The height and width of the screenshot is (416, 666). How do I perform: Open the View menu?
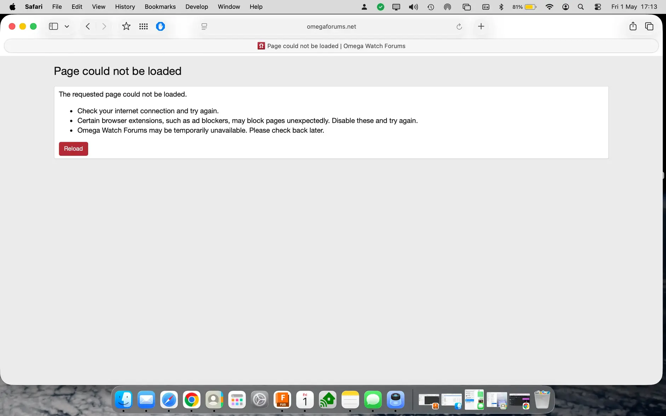pos(98,7)
